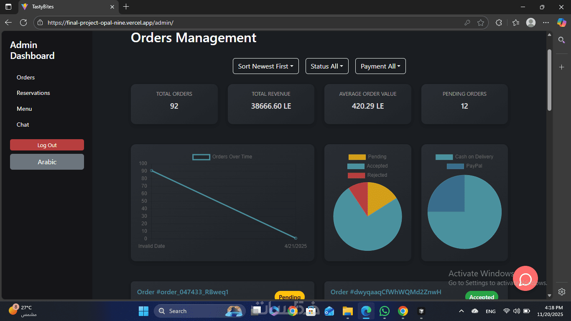The image size is (571, 321).
Task: Click the Pending Orders value 12
Action: (x=464, y=106)
